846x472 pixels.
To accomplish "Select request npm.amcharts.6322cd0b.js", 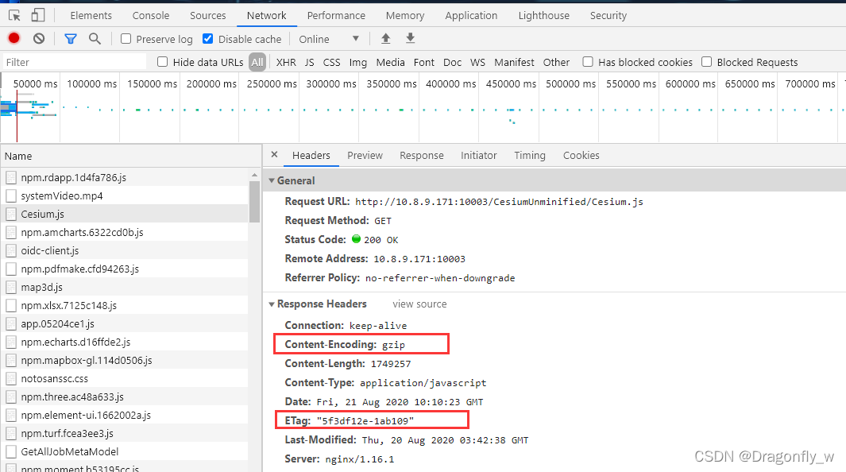I will click(125, 233).
